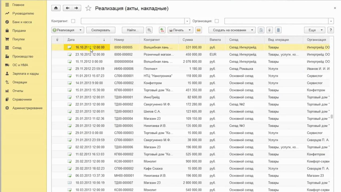Select warehouse cell Склад Ромашка
The height and width of the screenshot is (192, 341).
[x=245, y=69]
